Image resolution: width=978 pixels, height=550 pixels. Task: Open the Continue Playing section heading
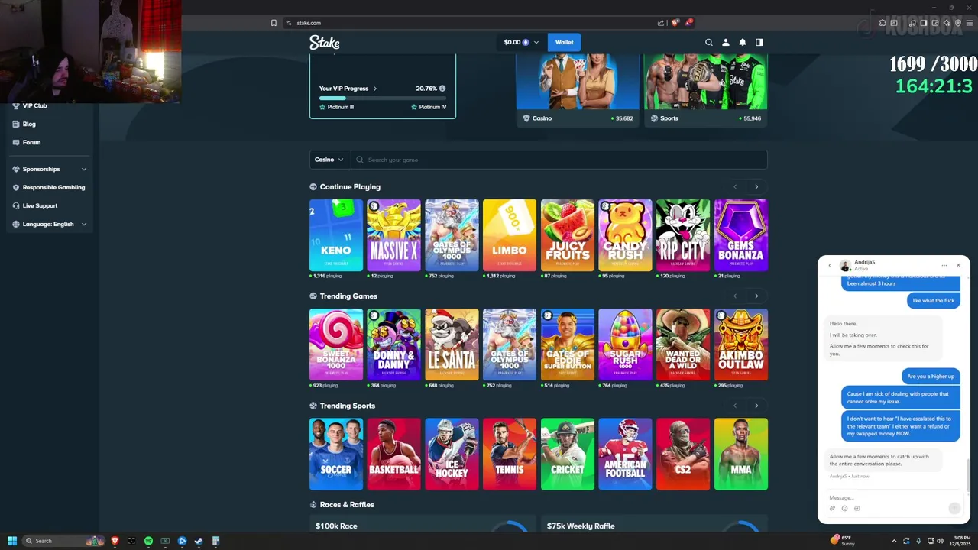pos(350,187)
